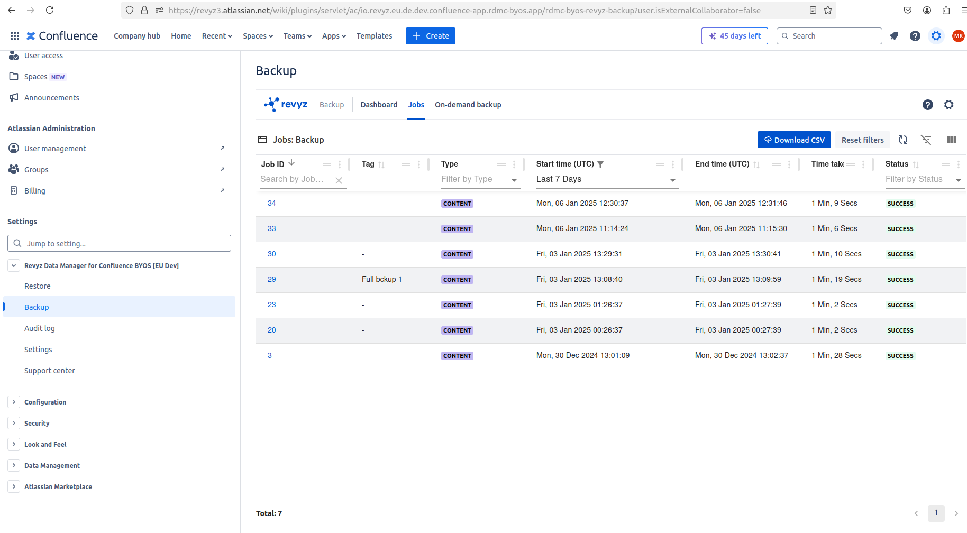Open Audit log in sidebar
This screenshot has height=533, width=967.
pyautogui.click(x=40, y=328)
